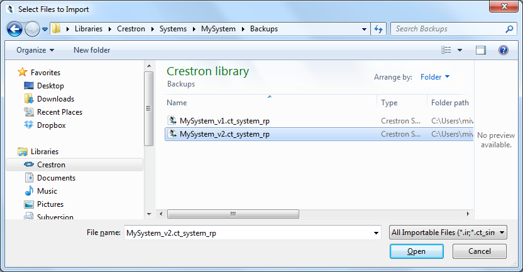Click the Change your view icon
The width and height of the screenshot is (523, 272).
point(446,50)
